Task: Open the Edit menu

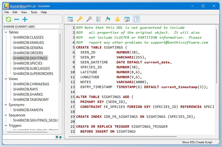Action: (15, 12)
